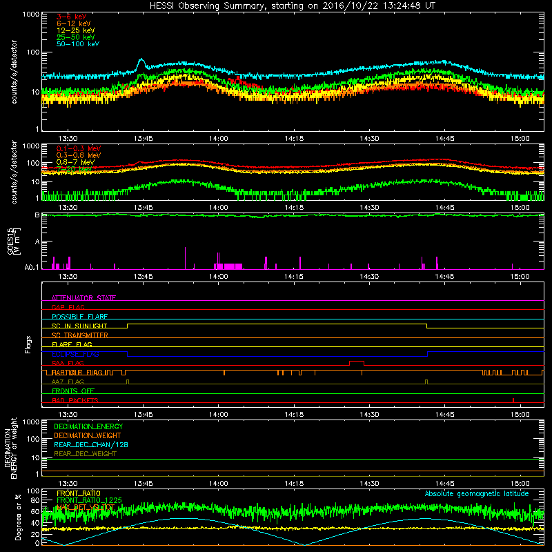Select the 6-12 keV legend label

tap(74, 23)
